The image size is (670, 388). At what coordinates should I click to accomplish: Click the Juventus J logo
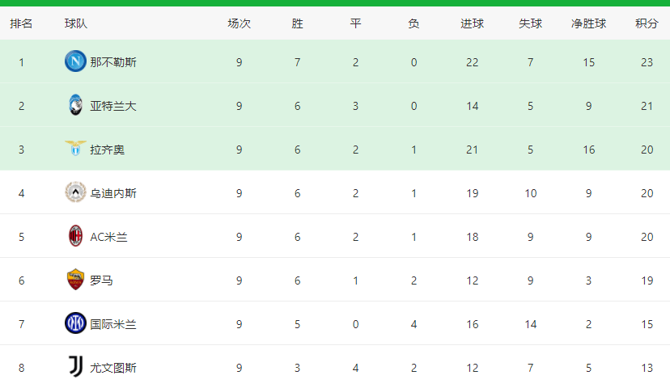(75, 366)
